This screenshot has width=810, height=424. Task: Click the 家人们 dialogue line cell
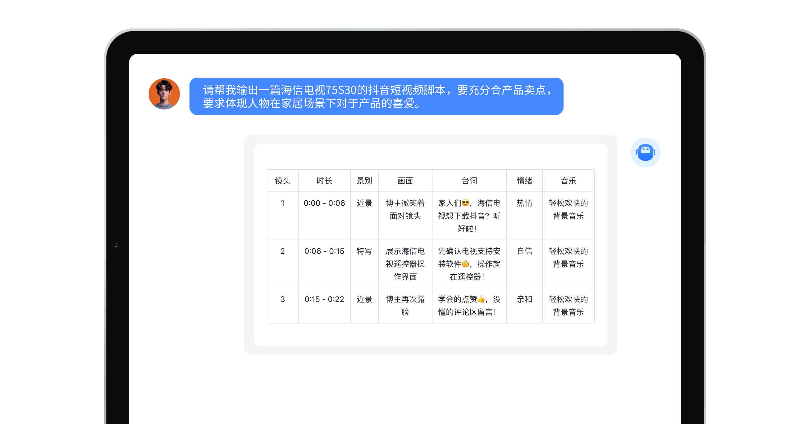469,216
